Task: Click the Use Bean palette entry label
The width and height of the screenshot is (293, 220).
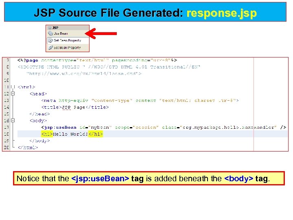Action: tap(61, 33)
